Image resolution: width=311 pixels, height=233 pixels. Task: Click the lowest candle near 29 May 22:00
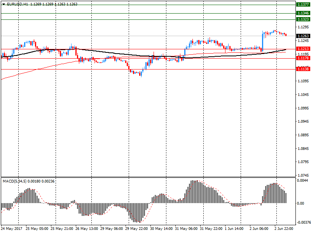(x=141, y=74)
